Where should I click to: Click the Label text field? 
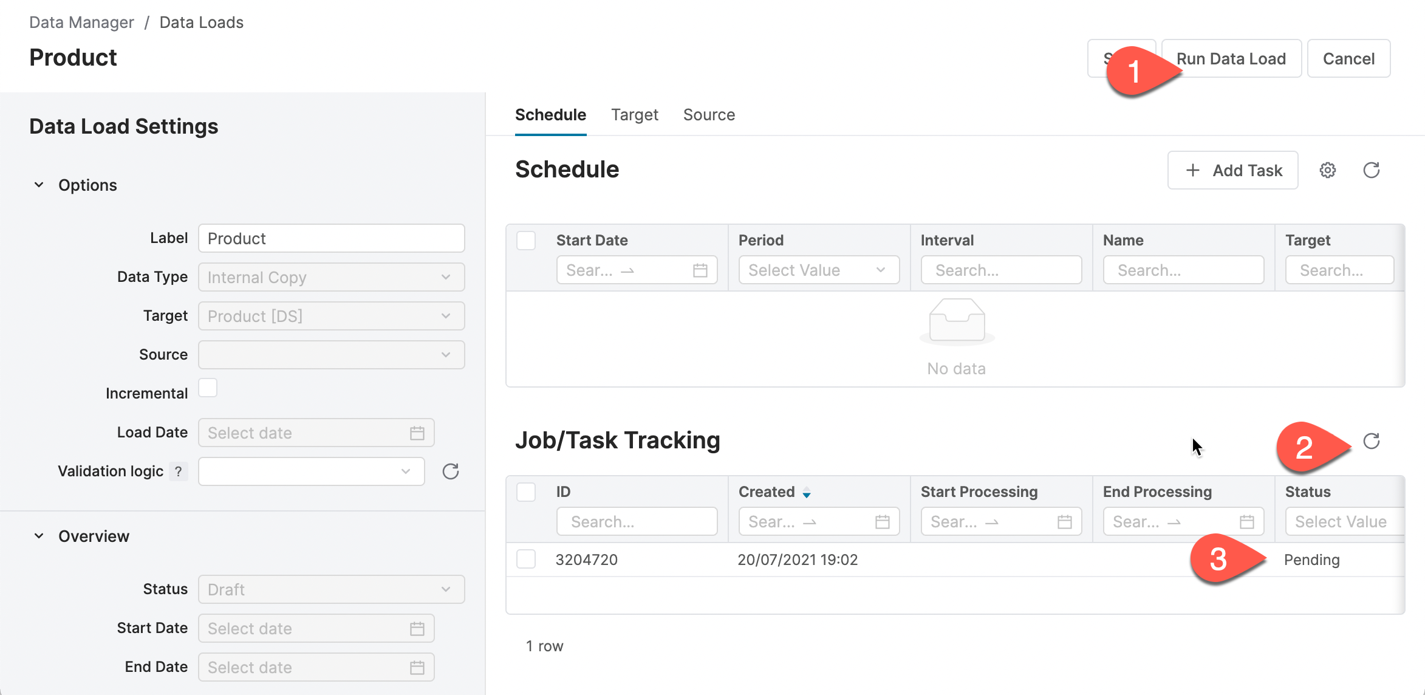(x=331, y=239)
